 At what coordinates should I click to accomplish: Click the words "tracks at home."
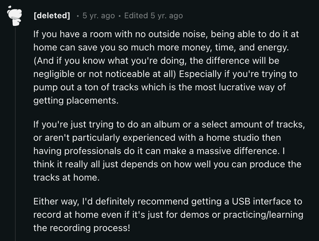point(67,178)
